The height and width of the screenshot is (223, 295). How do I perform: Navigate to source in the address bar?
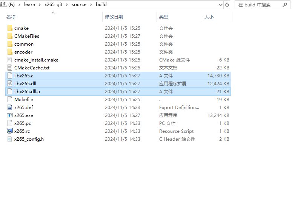[x=79, y=5]
